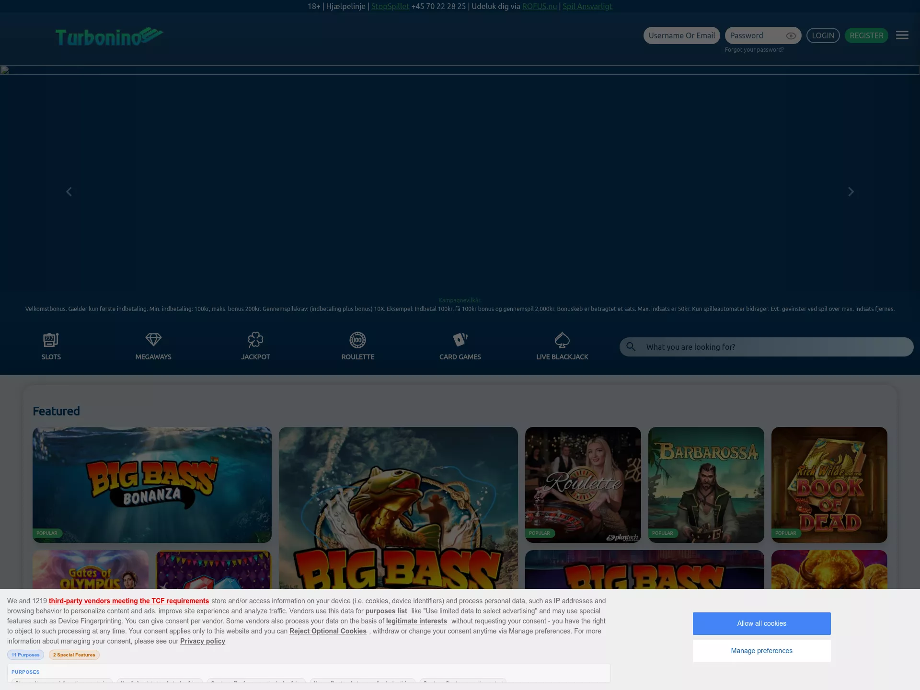Open Big Bass Bonanza wide thumbnail
The image size is (920, 690).
click(x=152, y=485)
